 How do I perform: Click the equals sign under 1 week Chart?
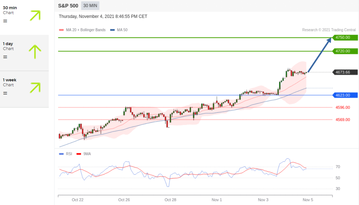5,93
